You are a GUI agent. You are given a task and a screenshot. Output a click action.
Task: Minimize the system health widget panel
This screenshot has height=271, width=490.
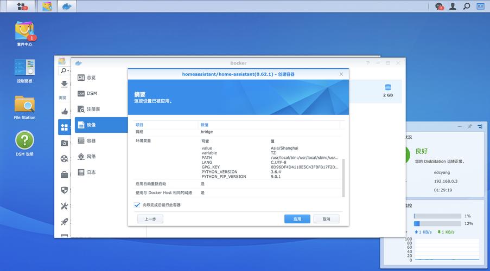pos(460,126)
